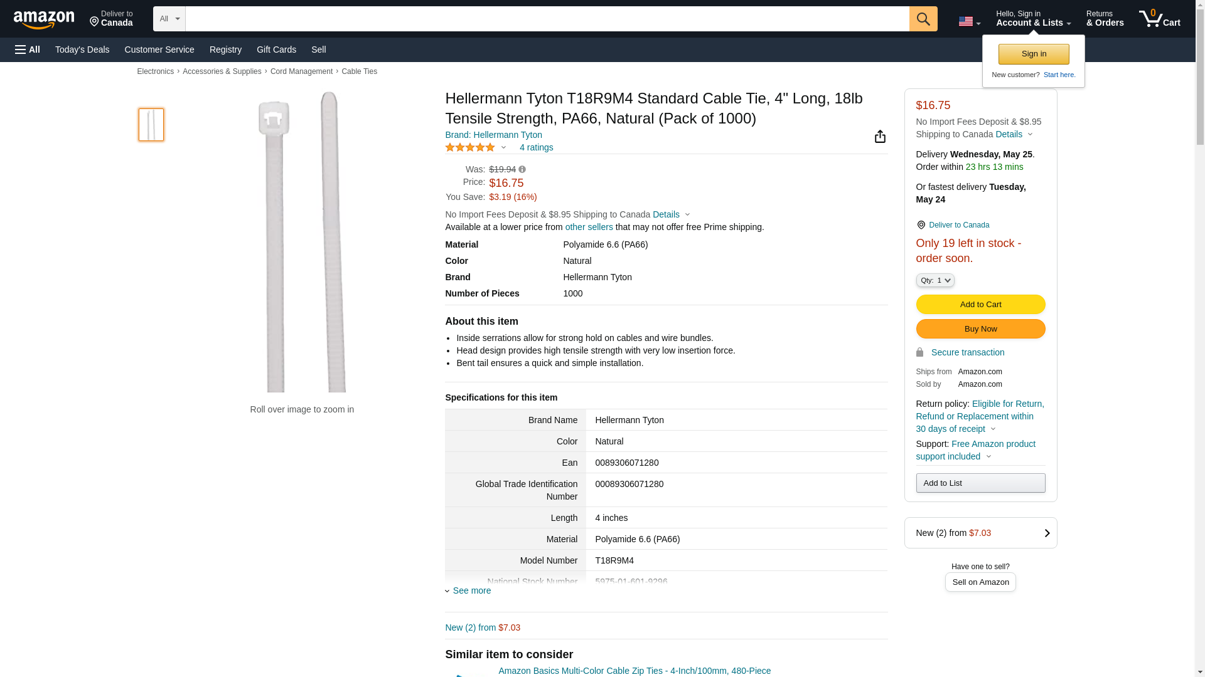Open the shopping cart icon

(1160, 19)
